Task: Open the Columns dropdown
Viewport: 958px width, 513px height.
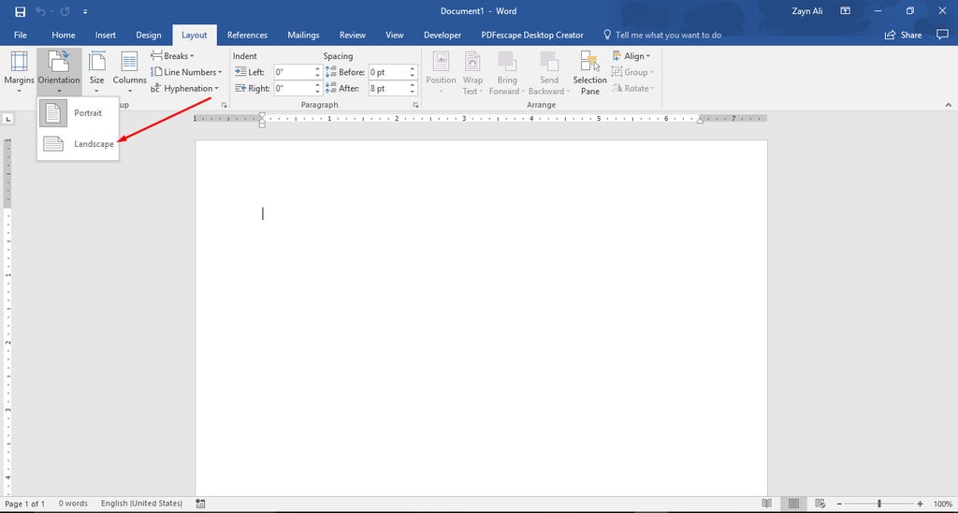Action: coord(129,72)
